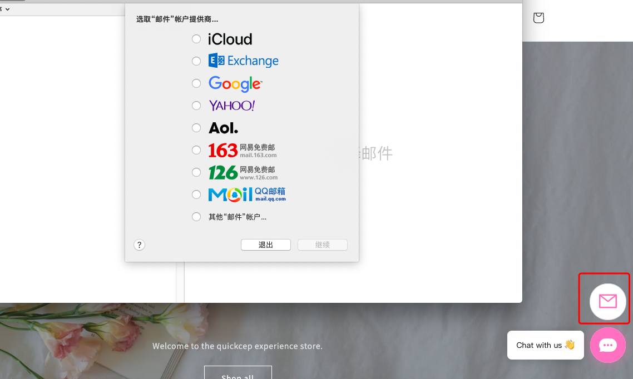Screen dimensions: 633x379
Task: Open the pink chat bubble button
Action: [x=607, y=345]
